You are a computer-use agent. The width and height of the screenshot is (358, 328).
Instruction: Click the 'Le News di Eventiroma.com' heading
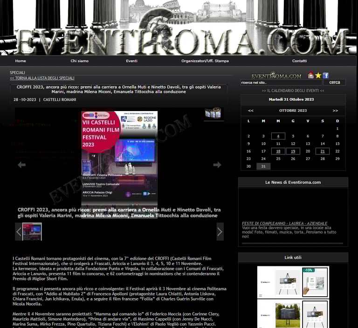pos(293,182)
